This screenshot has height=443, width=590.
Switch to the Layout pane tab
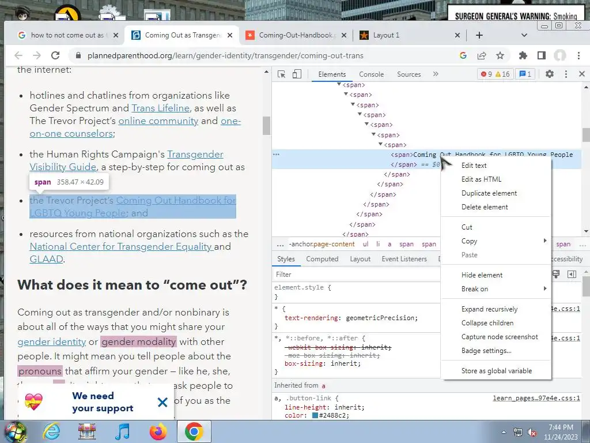pyautogui.click(x=360, y=259)
